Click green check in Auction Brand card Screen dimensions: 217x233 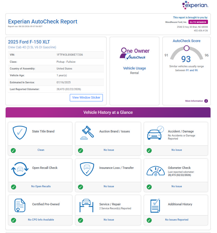(81, 150)
